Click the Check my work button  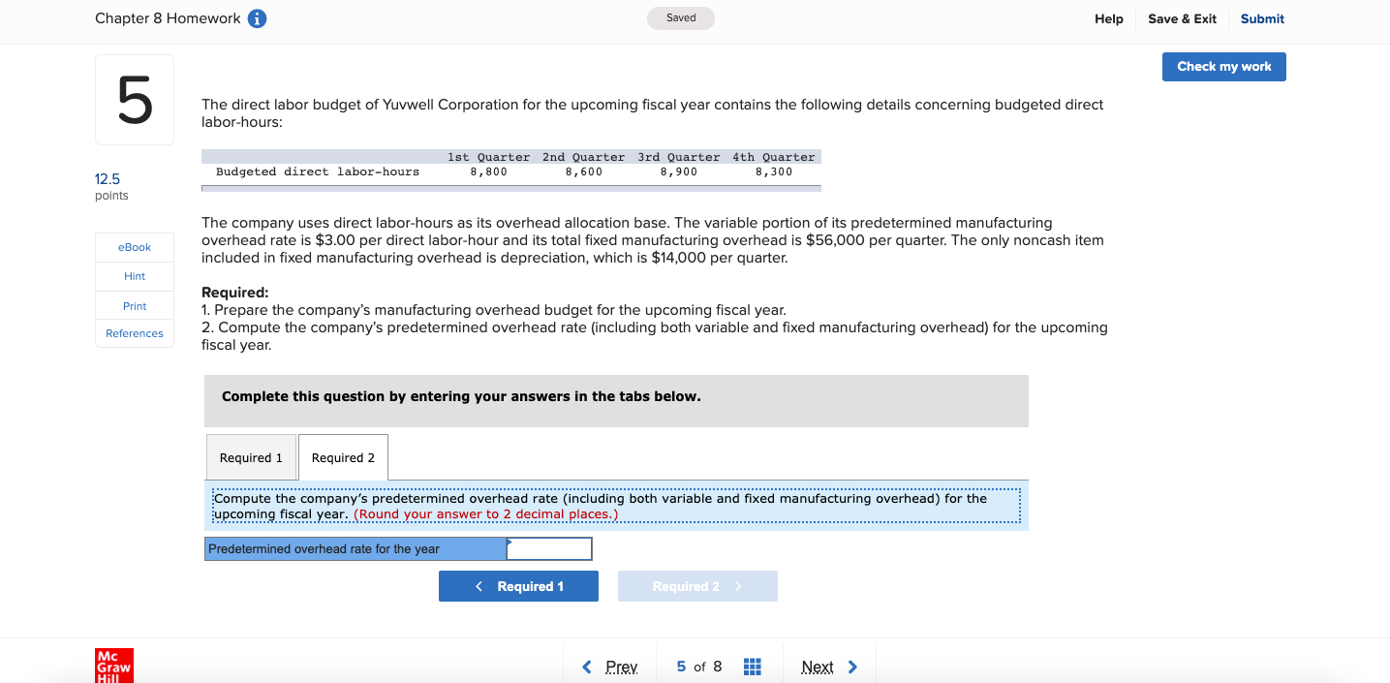coord(1224,67)
